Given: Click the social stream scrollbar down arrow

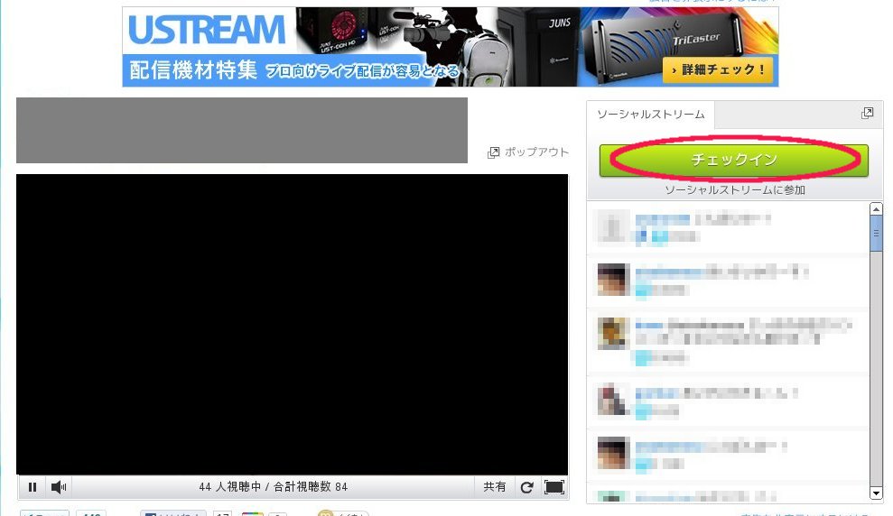Looking at the screenshot, I should [876, 493].
